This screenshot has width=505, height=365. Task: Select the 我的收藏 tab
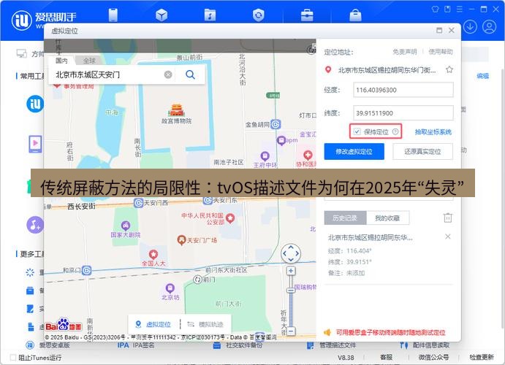tap(388, 218)
